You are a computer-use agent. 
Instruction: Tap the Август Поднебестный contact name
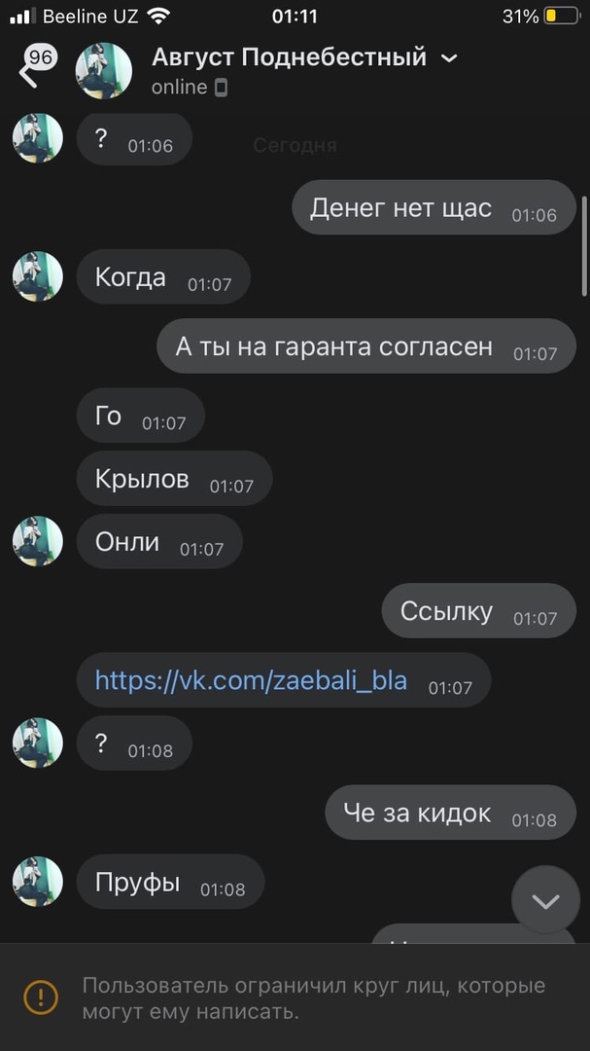tap(289, 57)
